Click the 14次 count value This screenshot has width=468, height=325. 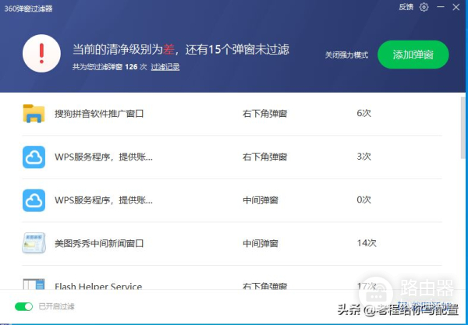367,243
